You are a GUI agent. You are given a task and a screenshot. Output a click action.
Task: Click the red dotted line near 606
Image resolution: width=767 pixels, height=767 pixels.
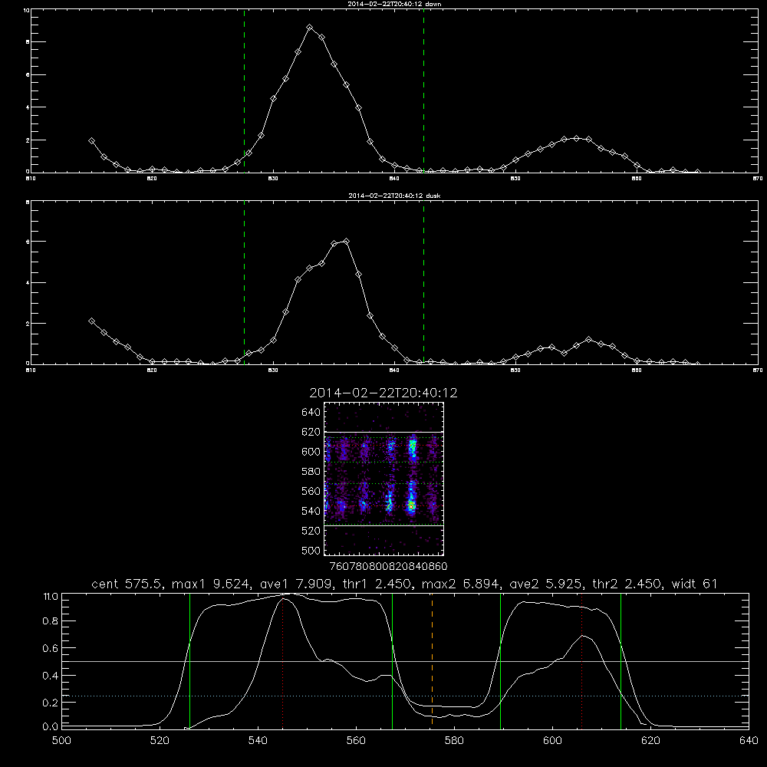tap(581, 660)
